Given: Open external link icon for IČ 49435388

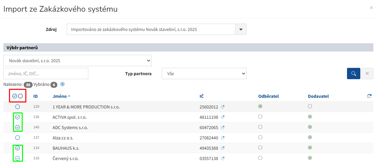Looking at the screenshot, I should (x=223, y=148).
